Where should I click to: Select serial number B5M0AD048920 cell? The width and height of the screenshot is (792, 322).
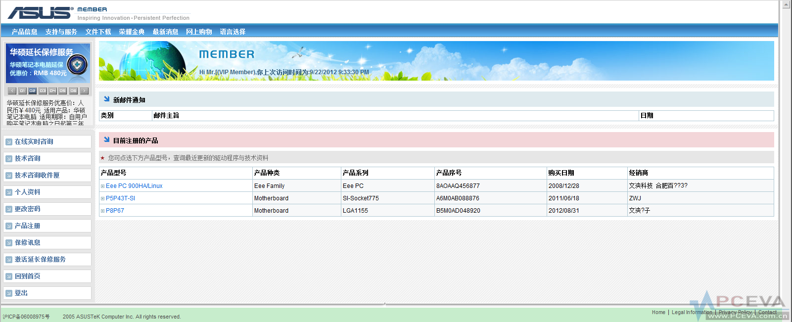tap(490, 211)
